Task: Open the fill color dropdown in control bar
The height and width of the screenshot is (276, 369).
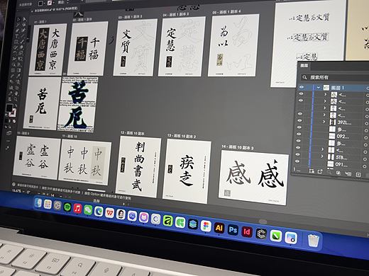Action: tap(45, 4)
